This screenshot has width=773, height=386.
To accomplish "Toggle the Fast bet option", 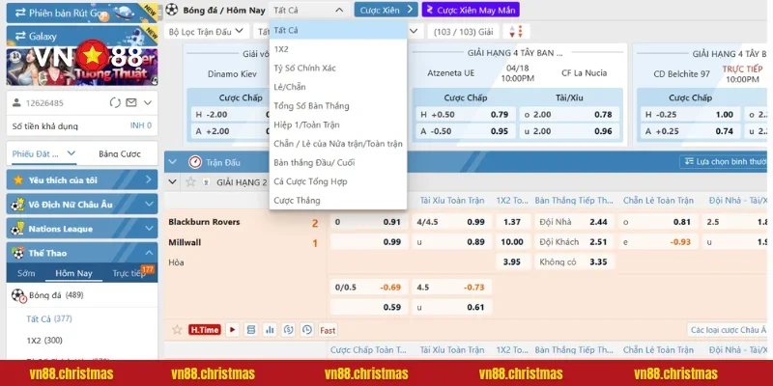I will coord(328,330).
